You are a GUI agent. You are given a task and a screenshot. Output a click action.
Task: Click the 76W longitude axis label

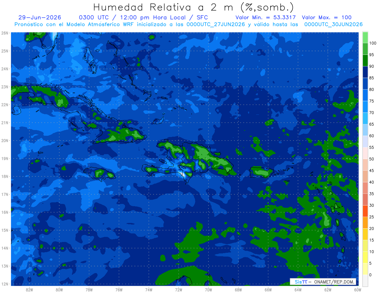(119, 290)
